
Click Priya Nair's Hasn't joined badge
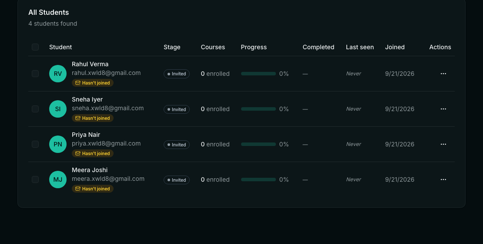click(93, 154)
